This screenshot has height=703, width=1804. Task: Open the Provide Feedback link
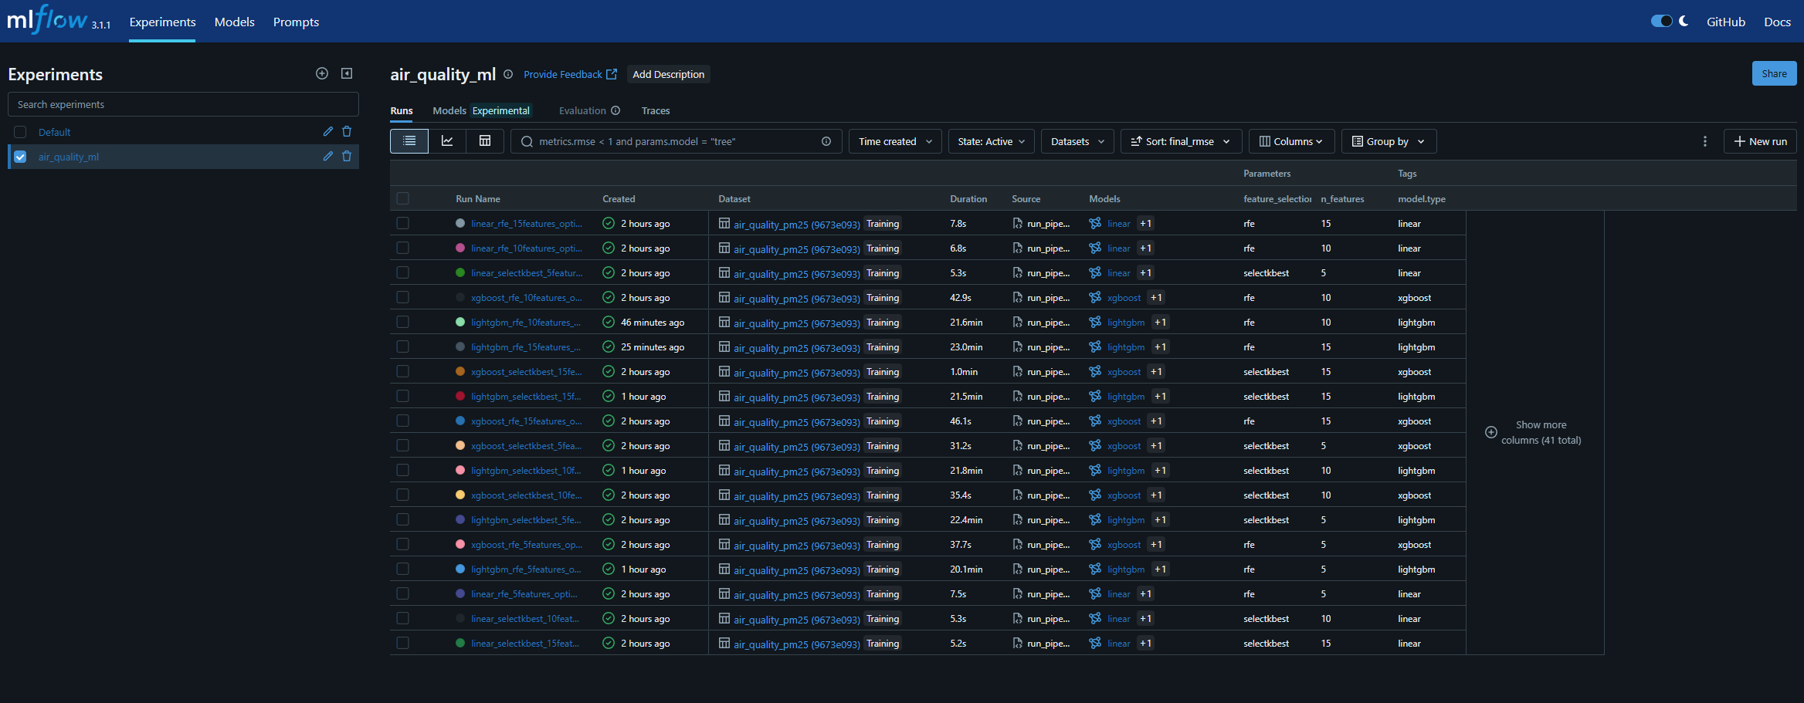coord(570,74)
